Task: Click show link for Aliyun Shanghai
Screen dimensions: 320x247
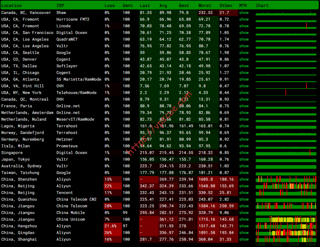Action: 244,239
